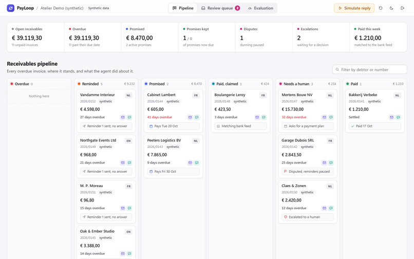This screenshot has width=414, height=259.
Task: Click the Reminded column header
Action: click(x=106, y=84)
